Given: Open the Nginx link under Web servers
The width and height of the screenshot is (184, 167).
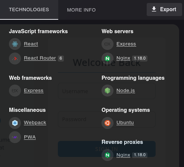Looking at the screenshot, I should (123, 58).
